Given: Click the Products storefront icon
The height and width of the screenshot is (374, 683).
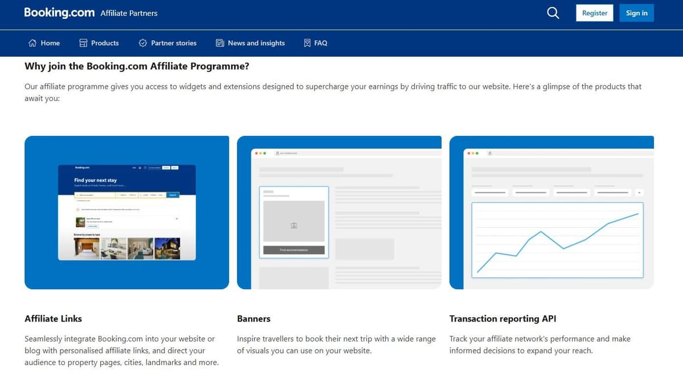Looking at the screenshot, I should [x=83, y=43].
